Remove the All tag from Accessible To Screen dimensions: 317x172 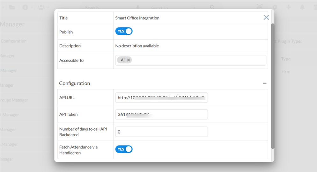click(129, 60)
